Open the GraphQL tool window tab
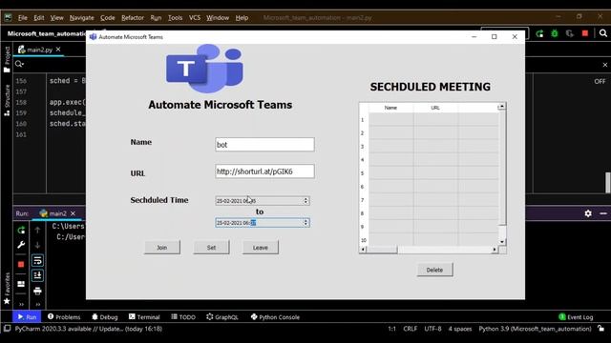The image size is (611, 343). 222,317
